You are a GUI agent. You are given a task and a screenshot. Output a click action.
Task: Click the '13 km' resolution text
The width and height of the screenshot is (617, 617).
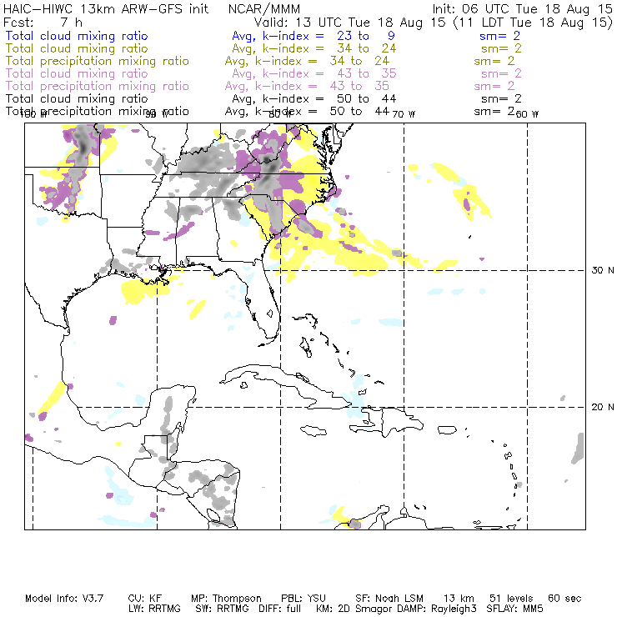click(459, 599)
